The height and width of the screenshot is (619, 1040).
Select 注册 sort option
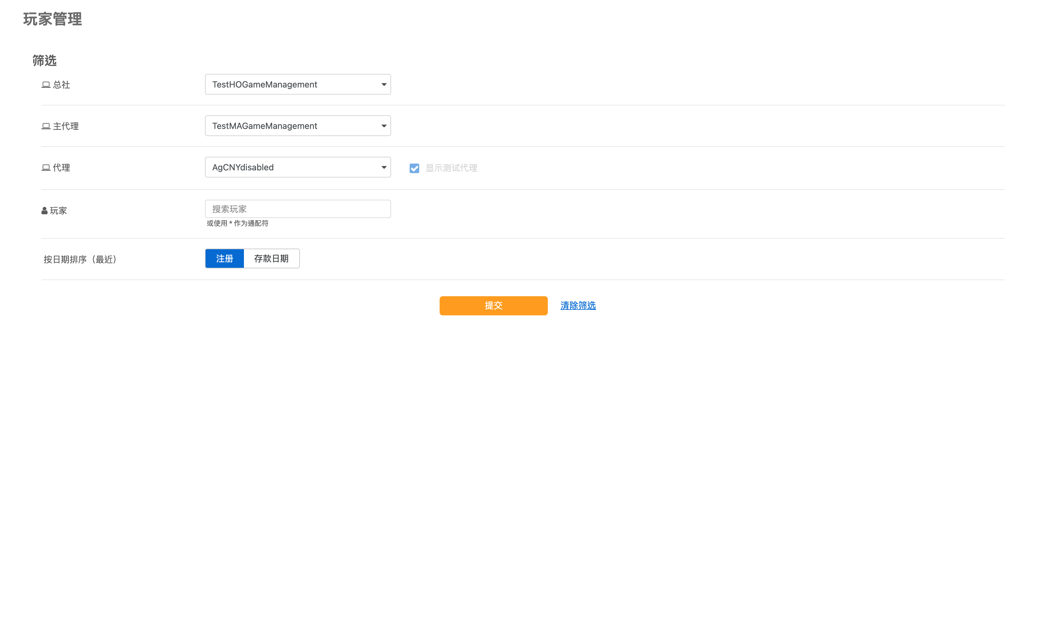(x=224, y=258)
